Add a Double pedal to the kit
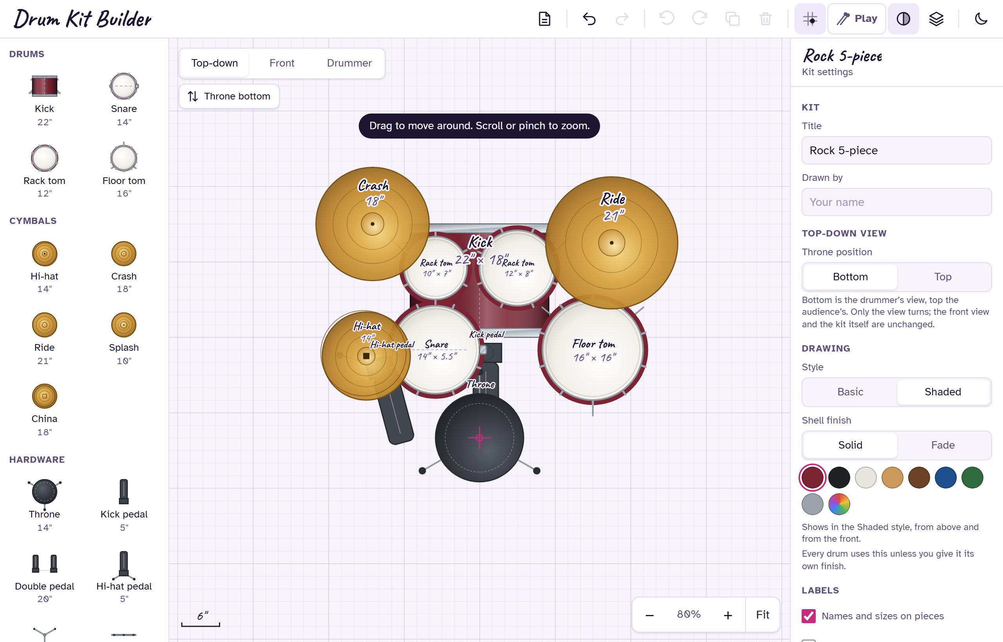The image size is (1003, 642). point(44,577)
